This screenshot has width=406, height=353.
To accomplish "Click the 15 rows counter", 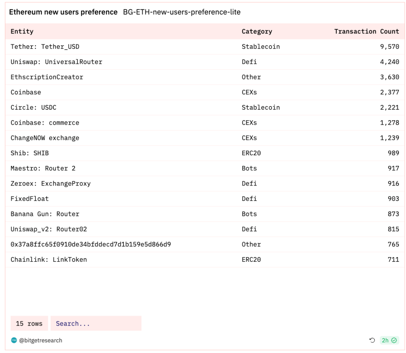I will click(29, 324).
